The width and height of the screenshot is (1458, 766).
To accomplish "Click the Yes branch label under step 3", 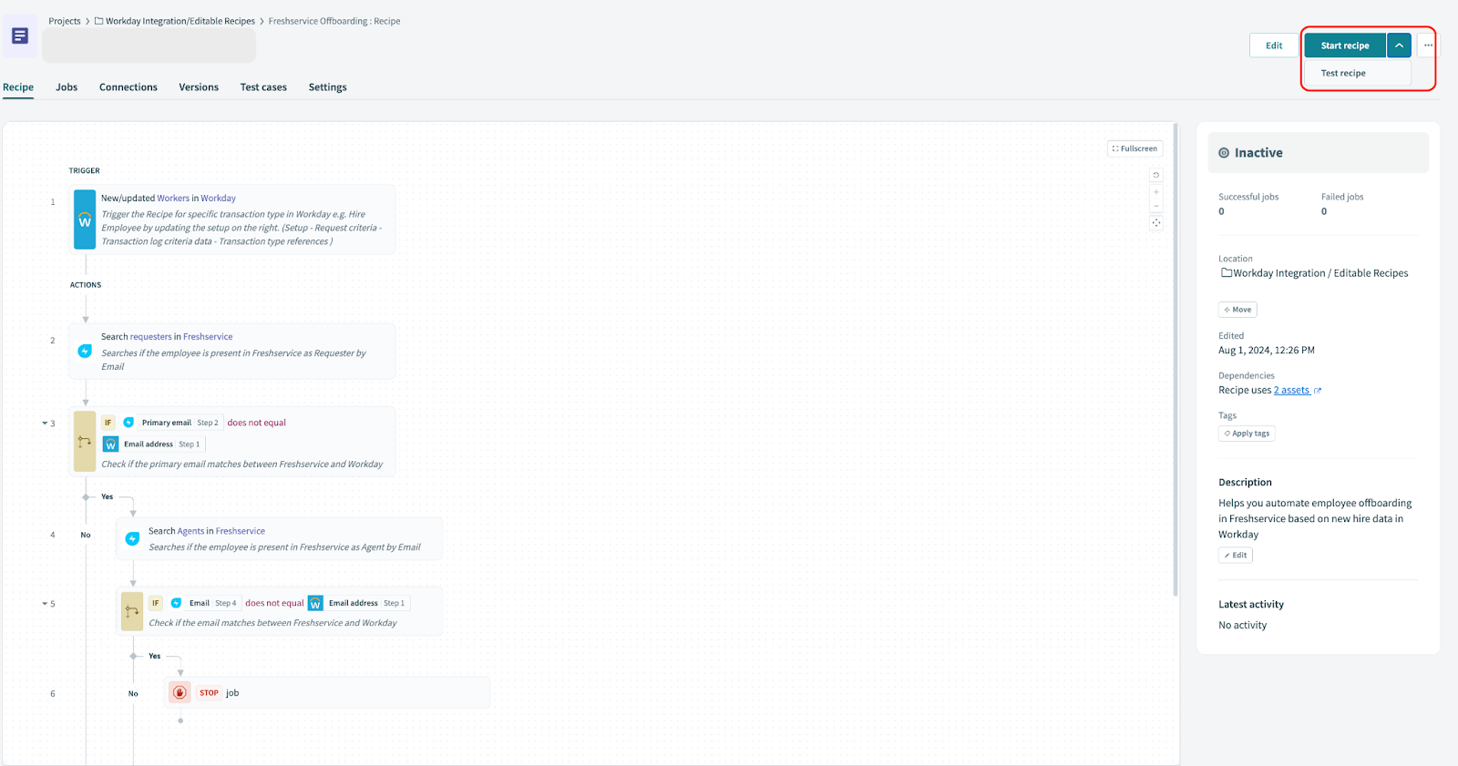I will point(108,497).
